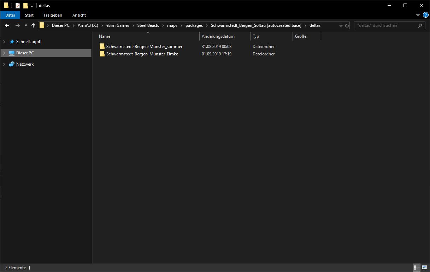This screenshot has width=430, height=272.
Task: Click the Back navigation arrow
Action: coord(7,25)
